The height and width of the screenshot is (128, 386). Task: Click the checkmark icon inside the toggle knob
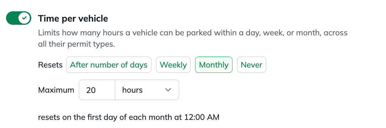pyautogui.click(x=25, y=18)
